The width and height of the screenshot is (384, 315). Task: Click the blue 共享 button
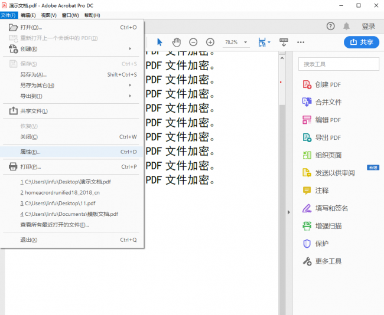pos(362,42)
